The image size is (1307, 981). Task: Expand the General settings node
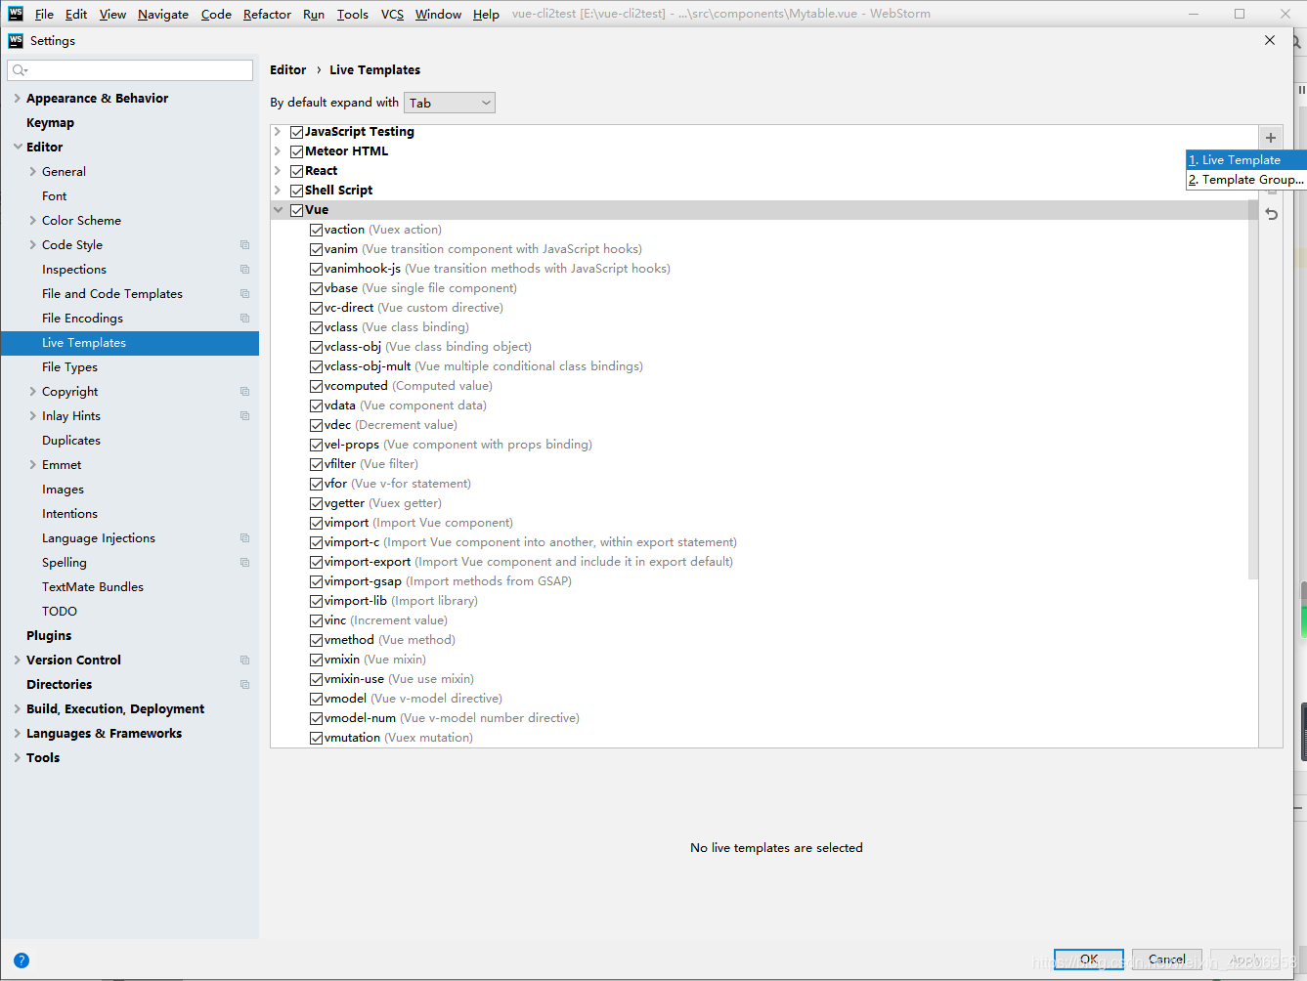pyautogui.click(x=33, y=172)
